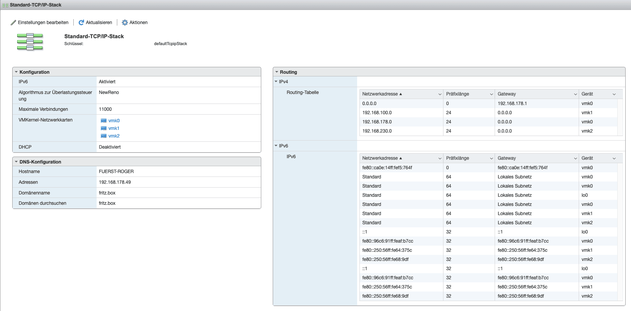631x311 pixels.
Task: Collapse the Routing panel
Action: 277,72
